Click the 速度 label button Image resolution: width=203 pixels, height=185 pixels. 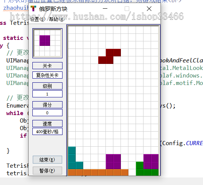pos(47,124)
